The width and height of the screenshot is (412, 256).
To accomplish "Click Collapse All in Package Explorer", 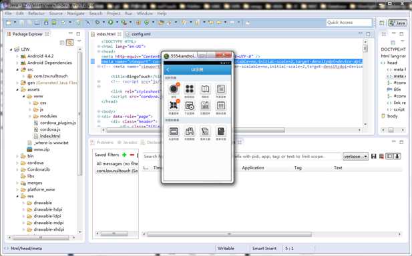I will coord(62,43).
